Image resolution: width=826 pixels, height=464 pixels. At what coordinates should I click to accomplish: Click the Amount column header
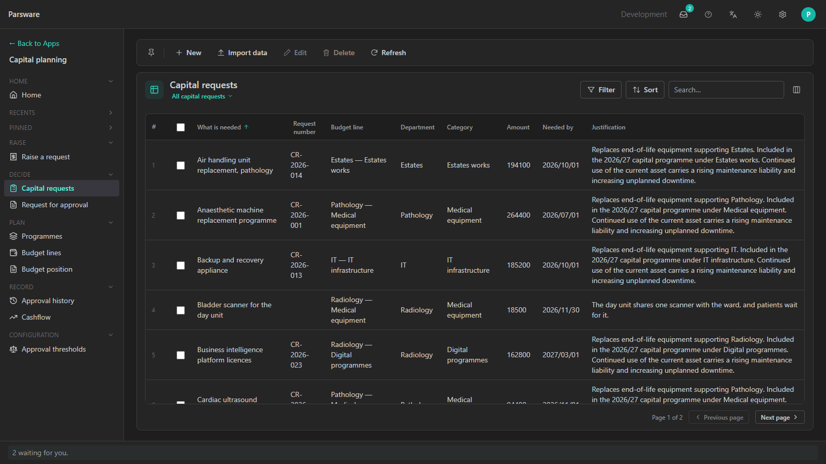pos(518,127)
